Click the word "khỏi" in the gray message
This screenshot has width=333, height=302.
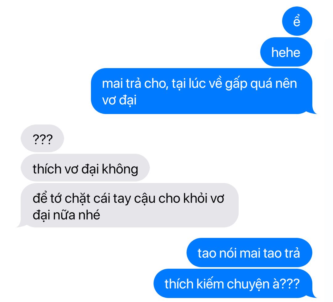195,198
